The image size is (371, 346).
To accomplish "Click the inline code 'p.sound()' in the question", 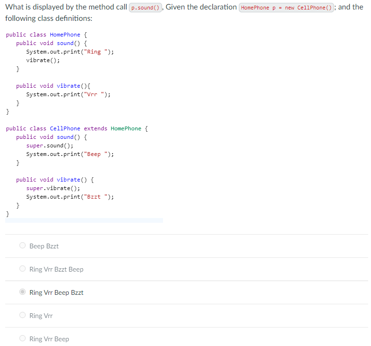I will 145,8.
